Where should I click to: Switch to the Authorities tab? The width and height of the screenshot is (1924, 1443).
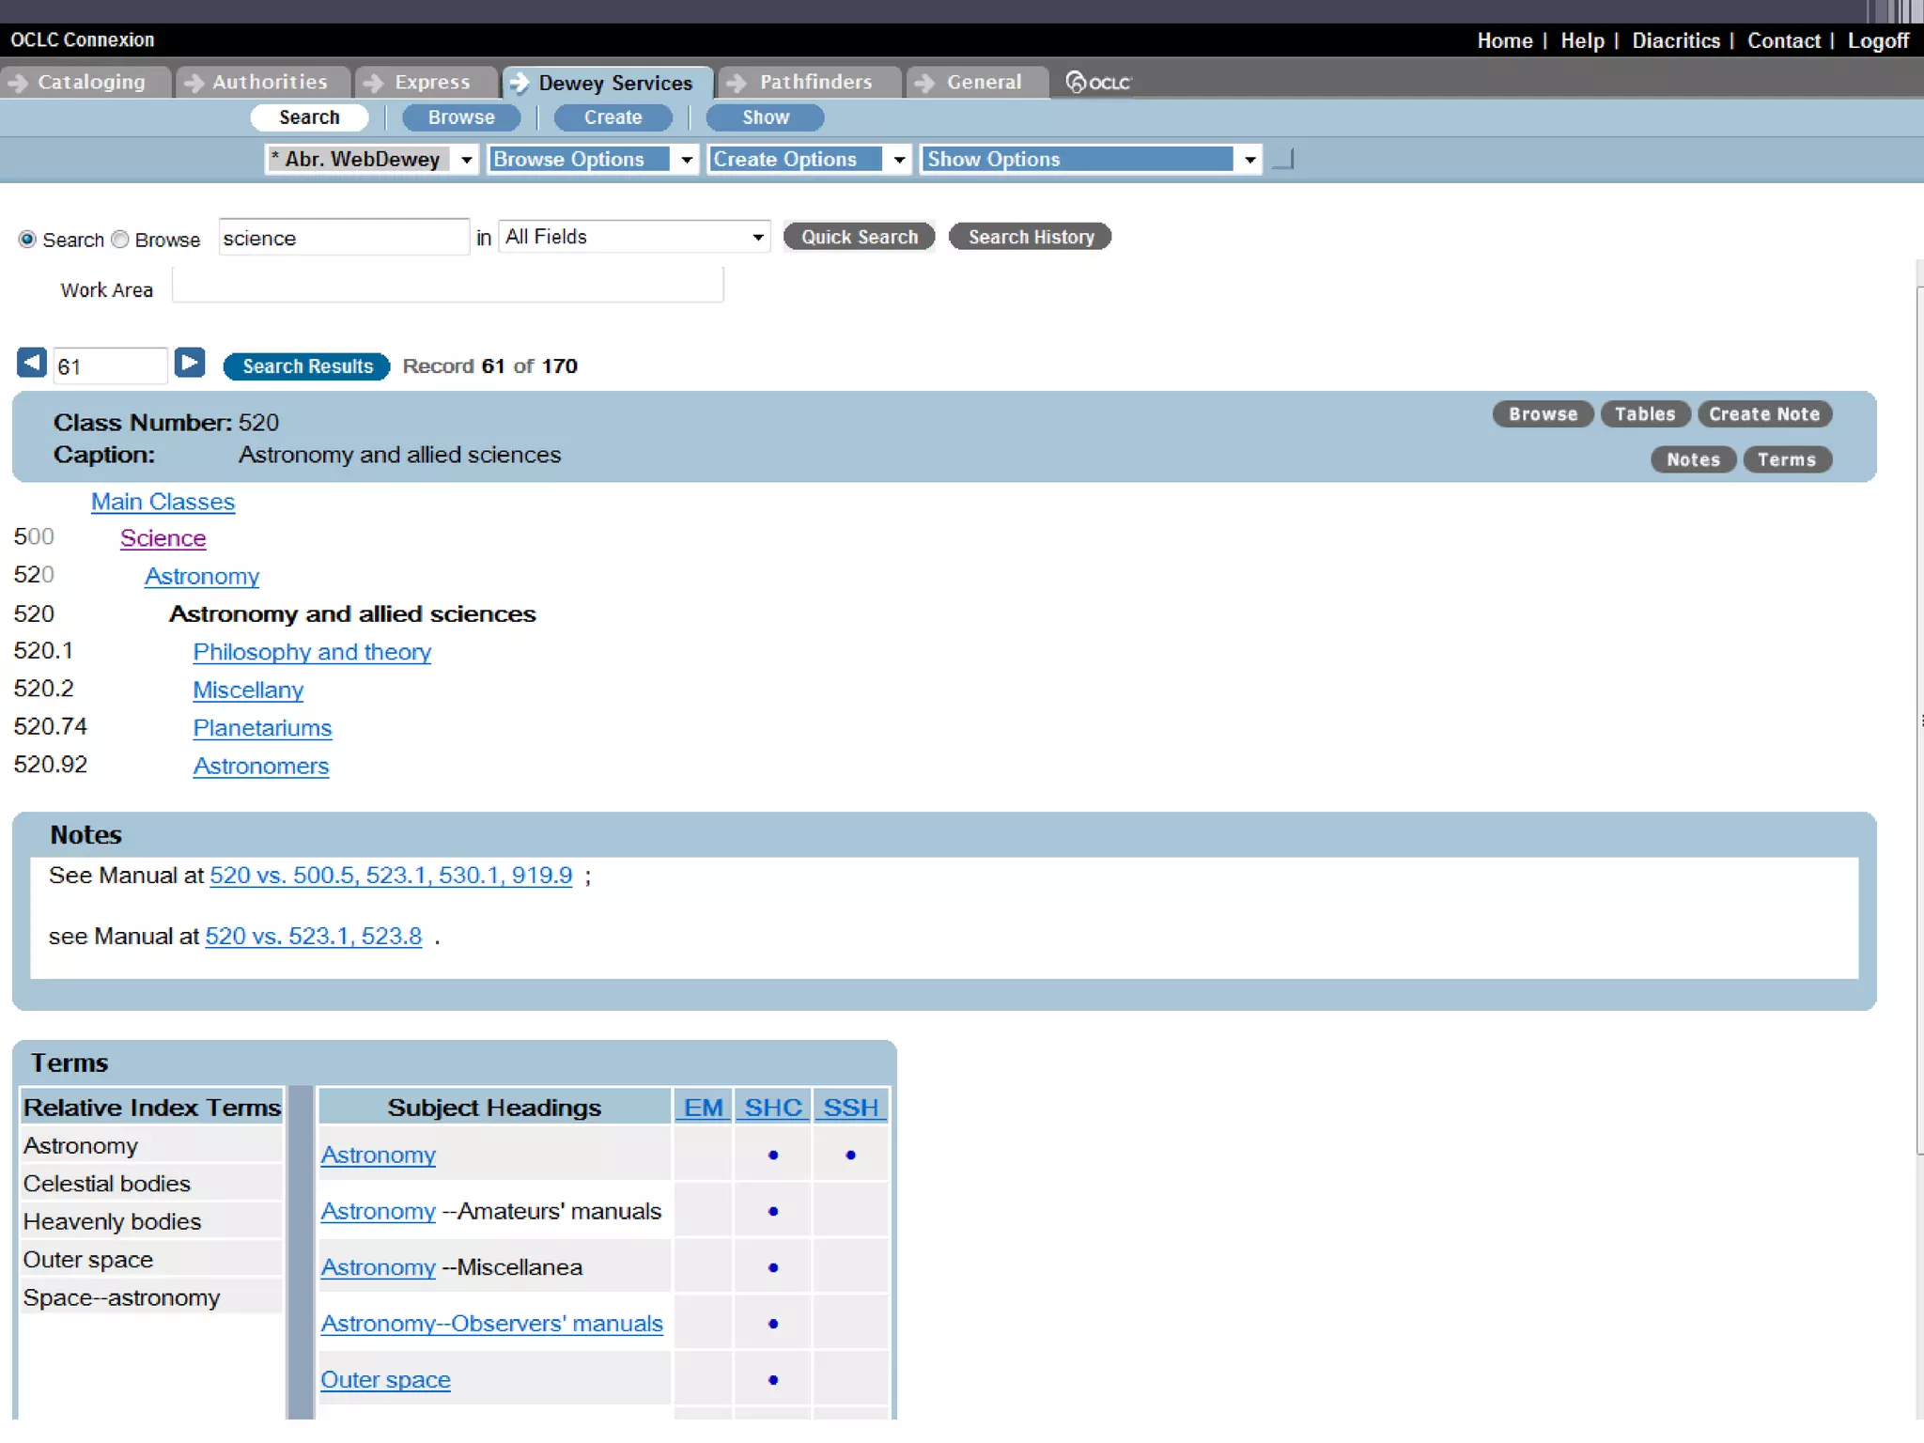pyautogui.click(x=270, y=83)
